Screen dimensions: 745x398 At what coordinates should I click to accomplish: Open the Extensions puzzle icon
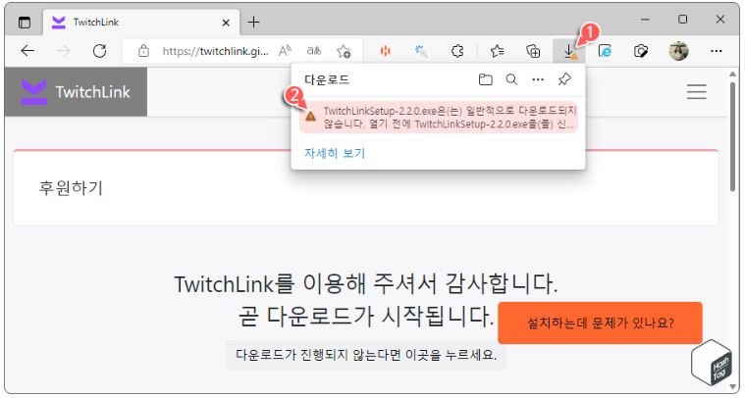pos(457,51)
